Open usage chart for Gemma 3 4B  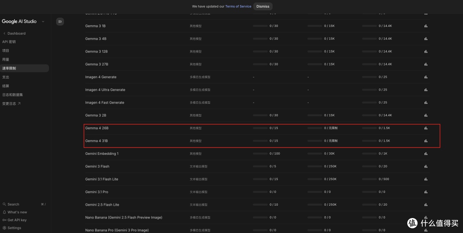tap(426, 38)
